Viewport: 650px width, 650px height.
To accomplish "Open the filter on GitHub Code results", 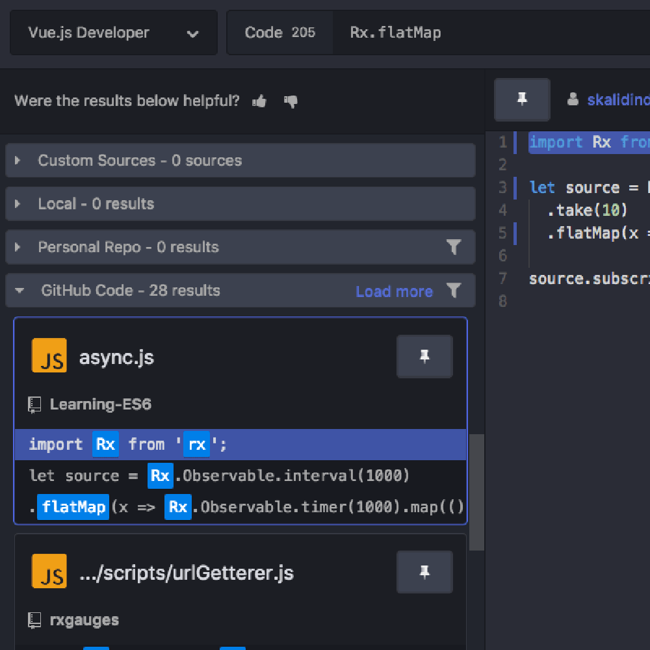I will point(455,291).
